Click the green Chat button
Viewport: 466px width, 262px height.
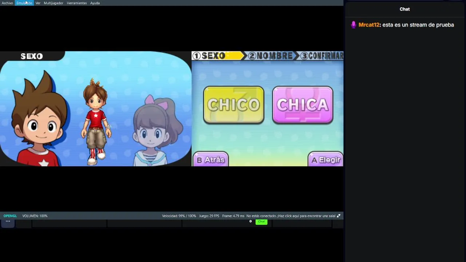(x=261, y=222)
